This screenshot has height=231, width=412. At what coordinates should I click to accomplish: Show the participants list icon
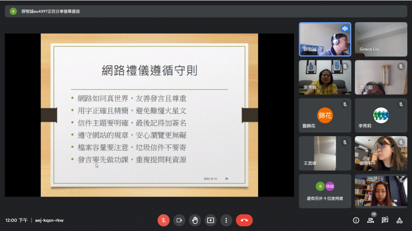370,220
